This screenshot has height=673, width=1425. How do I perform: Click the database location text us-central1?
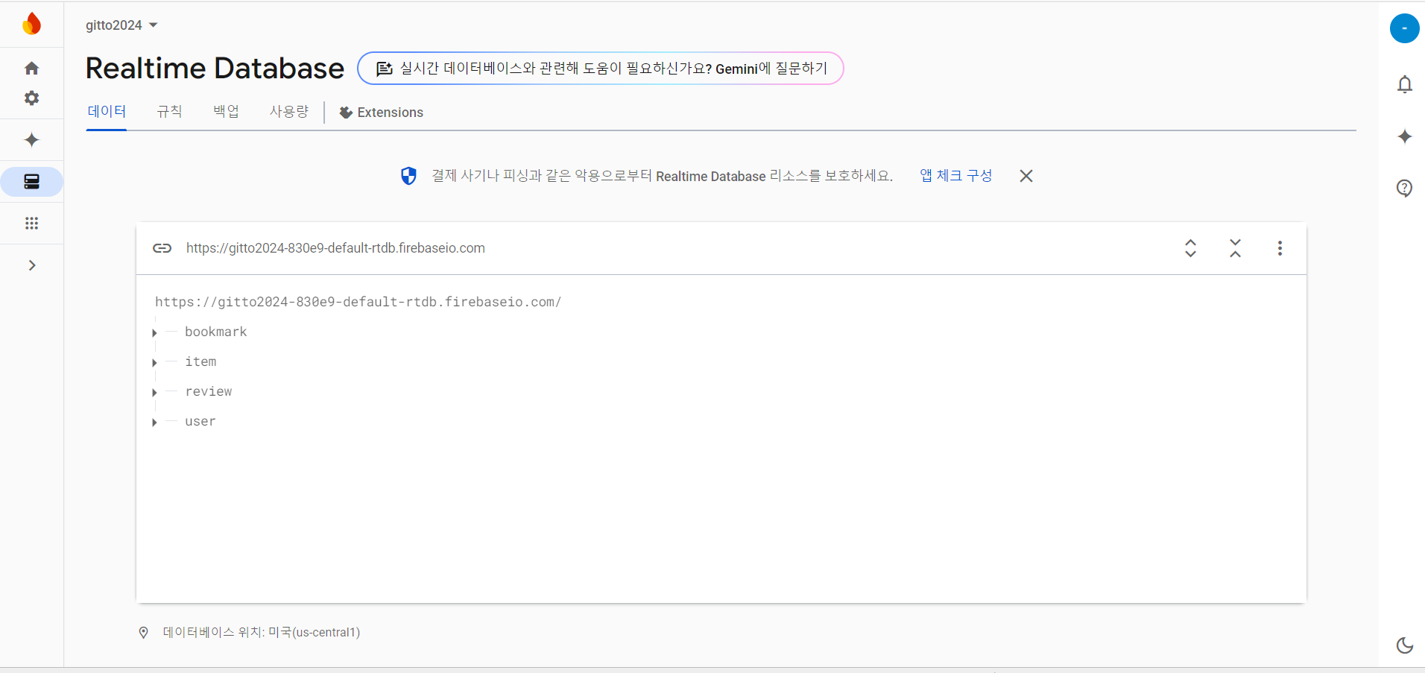pos(261,632)
